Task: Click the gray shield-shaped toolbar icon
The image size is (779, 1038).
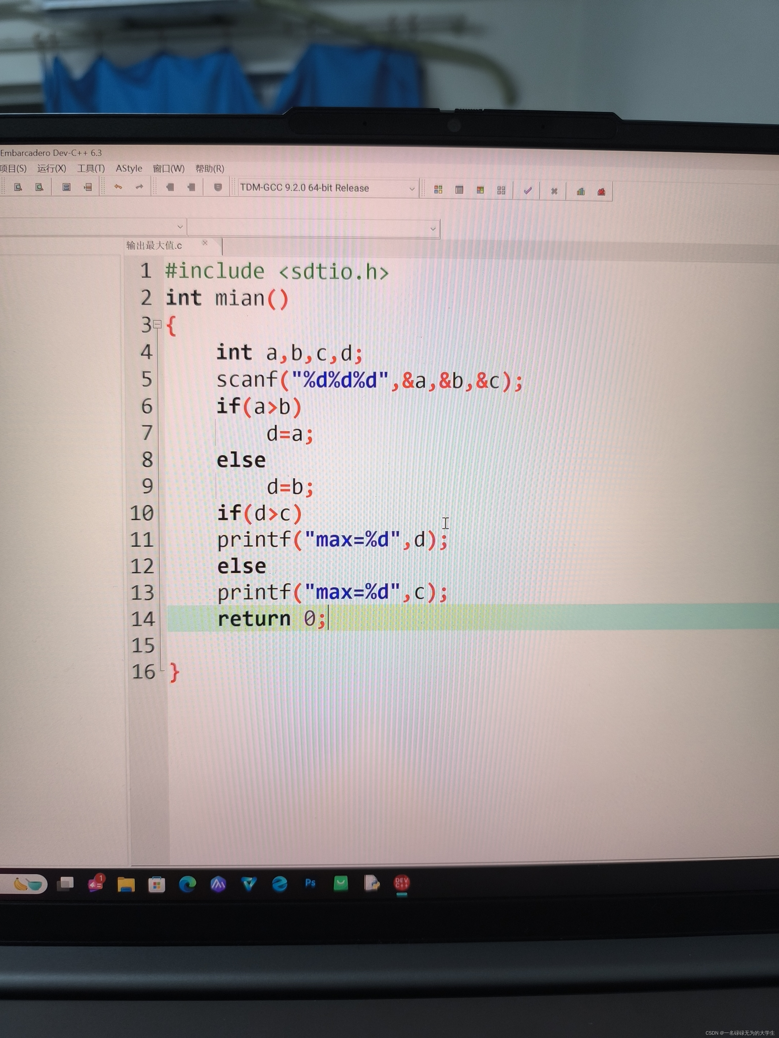Action: click(x=218, y=187)
